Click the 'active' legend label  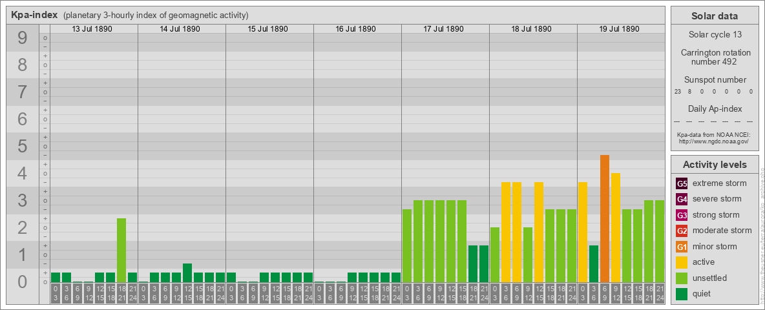(x=704, y=262)
